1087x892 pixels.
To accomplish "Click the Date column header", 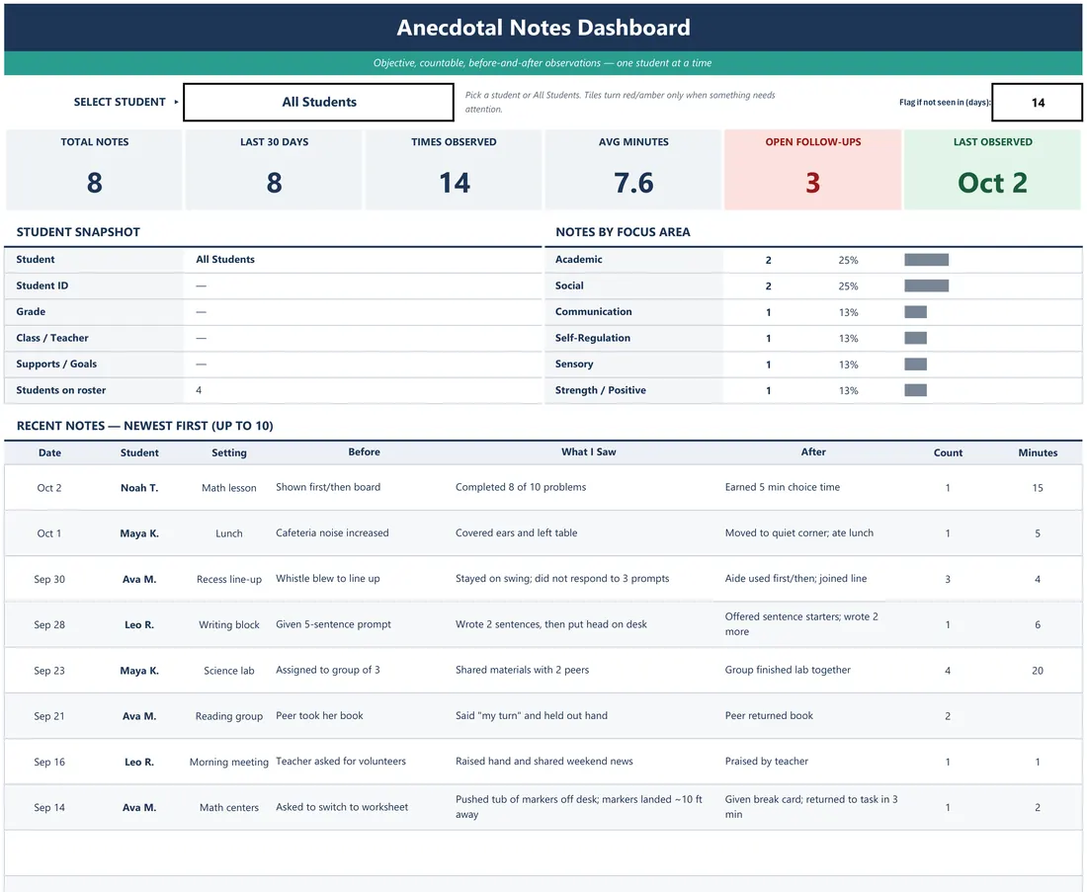I will click(49, 452).
